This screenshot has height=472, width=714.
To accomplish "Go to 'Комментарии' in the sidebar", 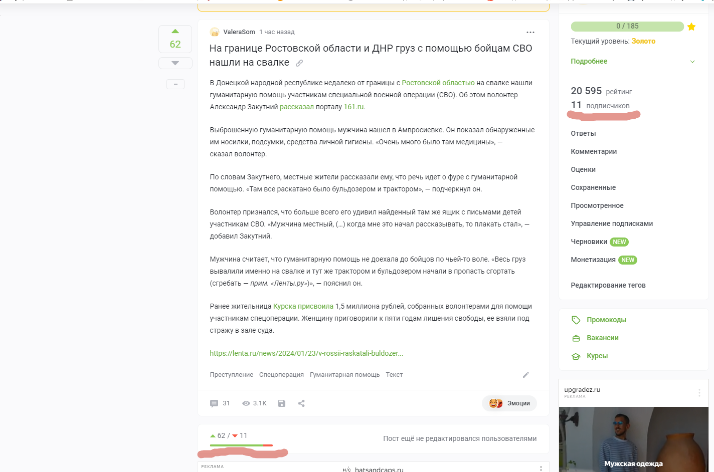I will 594,151.
